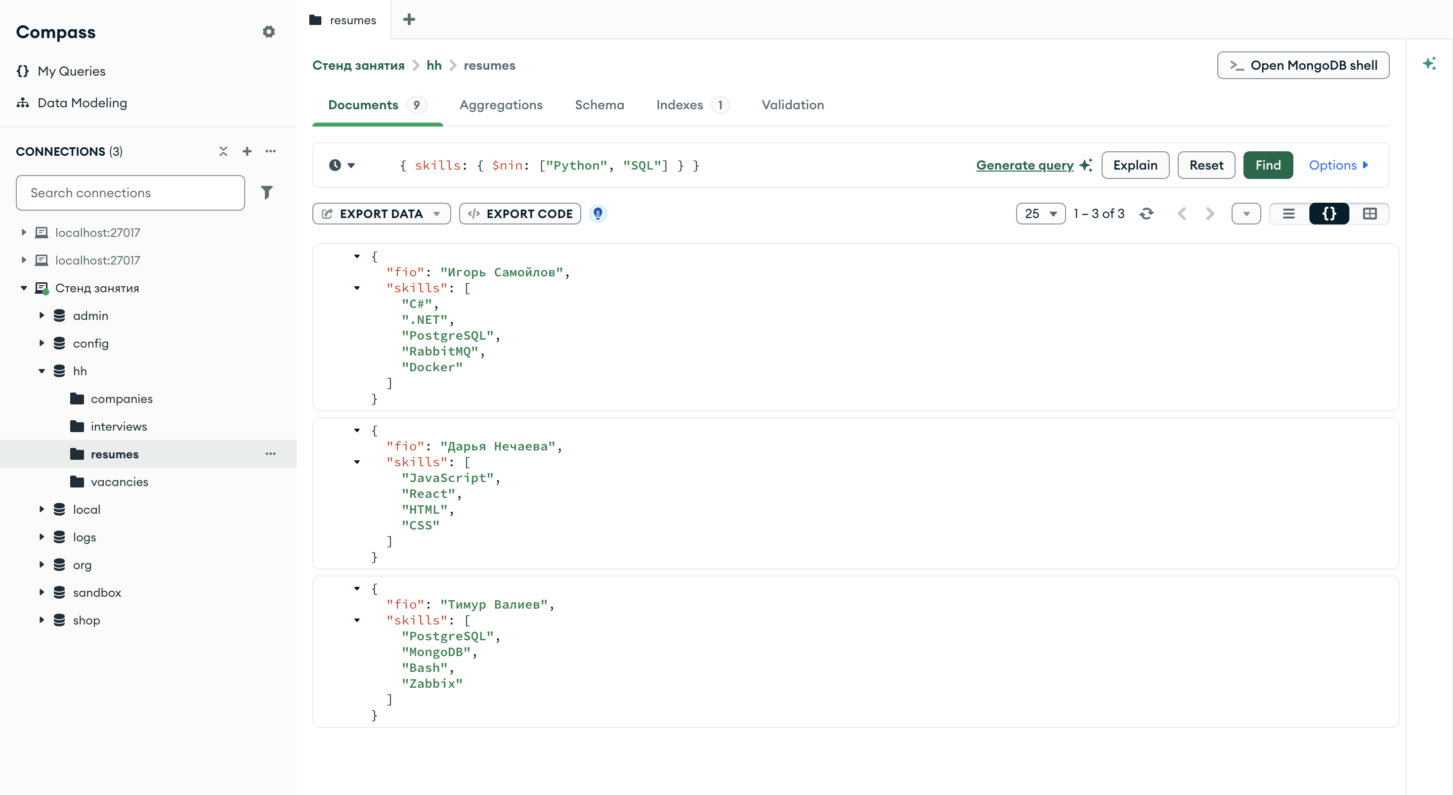Click the performance insight lightbulb icon
Image resolution: width=1453 pixels, height=795 pixels.
pyautogui.click(x=598, y=214)
